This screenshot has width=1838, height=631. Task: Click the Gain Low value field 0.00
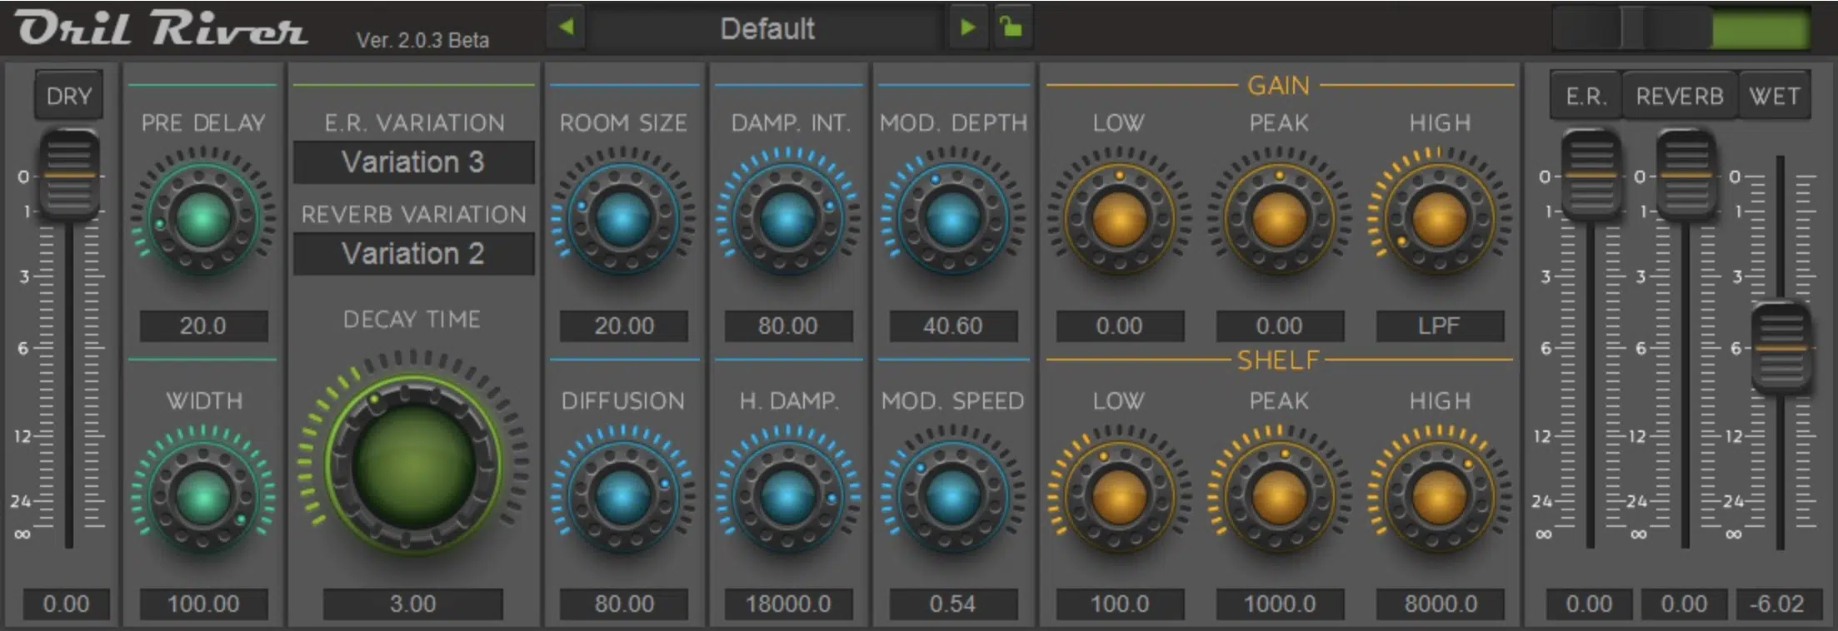(1120, 325)
